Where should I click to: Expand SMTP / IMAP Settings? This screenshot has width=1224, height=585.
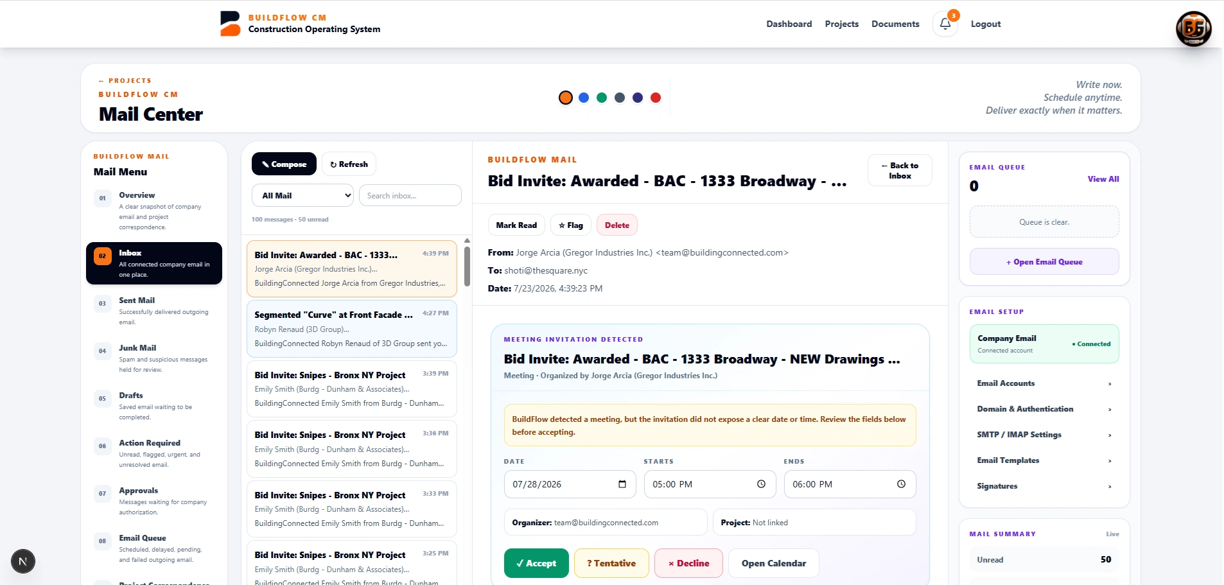click(1044, 435)
